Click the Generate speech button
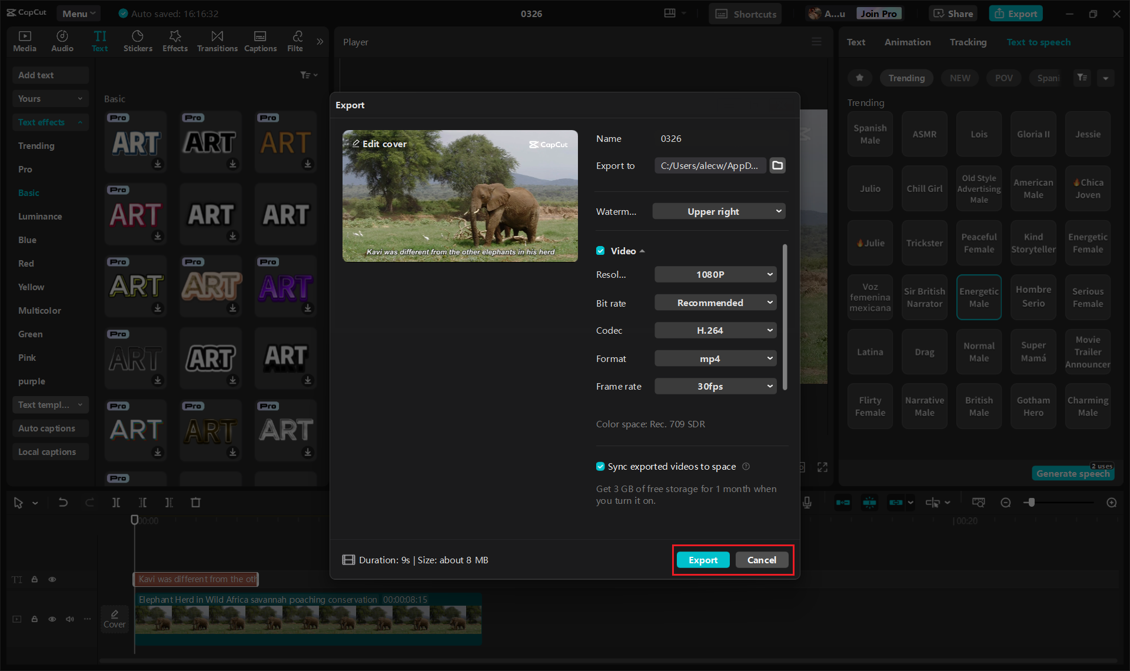This screenshot has height=671, width=1130. (1072, 473)
